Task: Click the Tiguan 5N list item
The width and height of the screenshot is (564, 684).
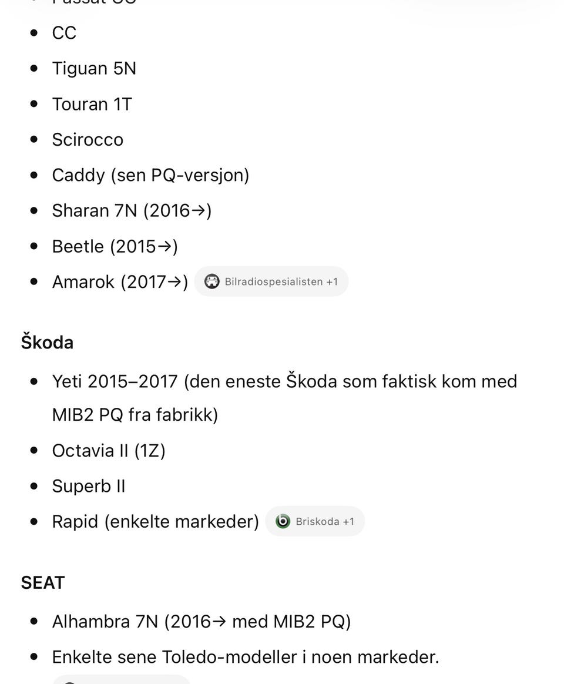Action: 94,69
